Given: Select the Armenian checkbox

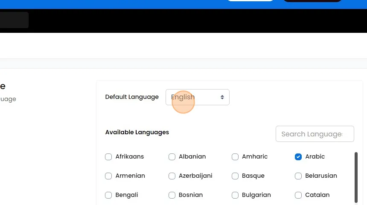Looking at the screenshot, I should tap(108, 176).
